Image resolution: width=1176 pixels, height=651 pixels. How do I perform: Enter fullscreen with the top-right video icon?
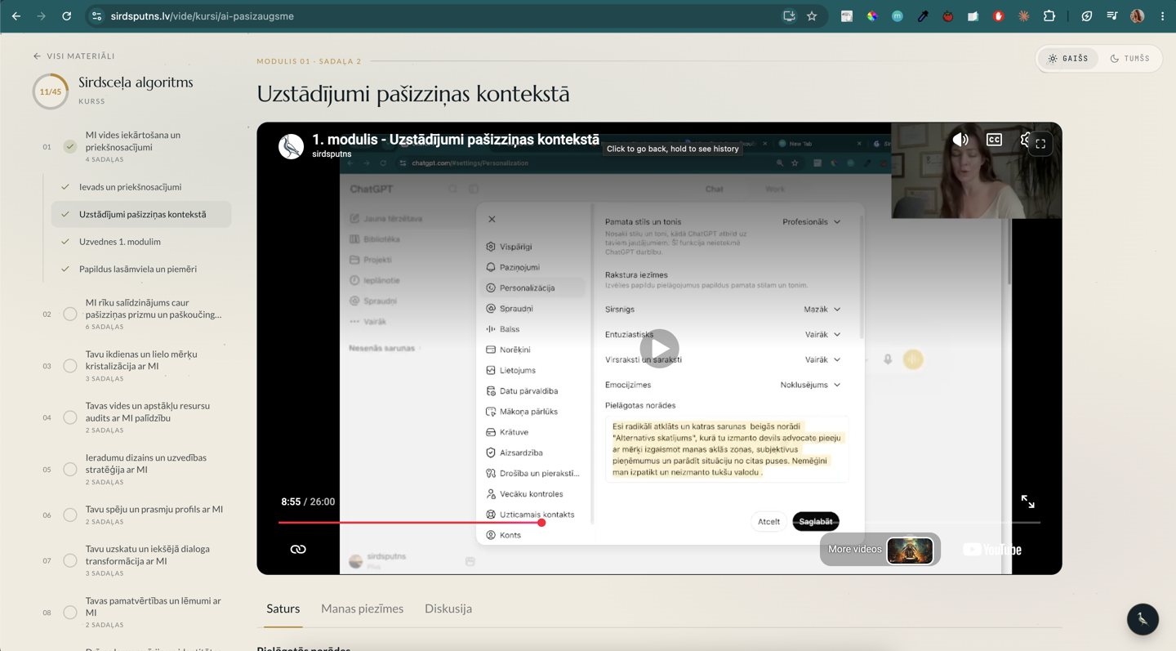[1040, 144]
